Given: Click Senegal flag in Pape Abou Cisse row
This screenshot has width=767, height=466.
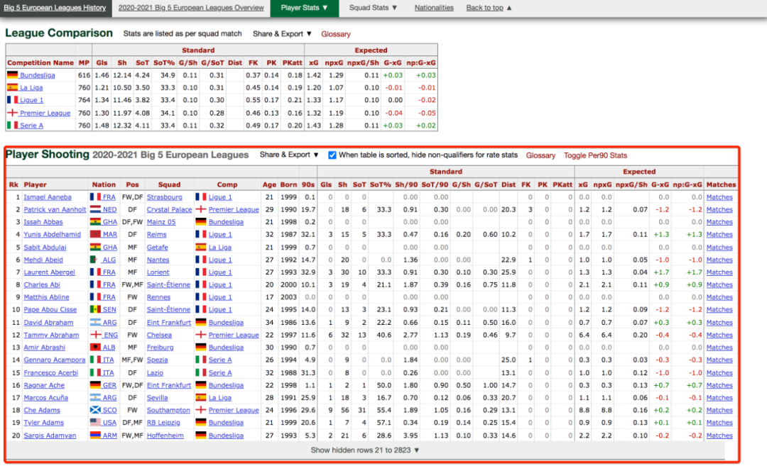Looking at the screenshot, I should 95,309.
